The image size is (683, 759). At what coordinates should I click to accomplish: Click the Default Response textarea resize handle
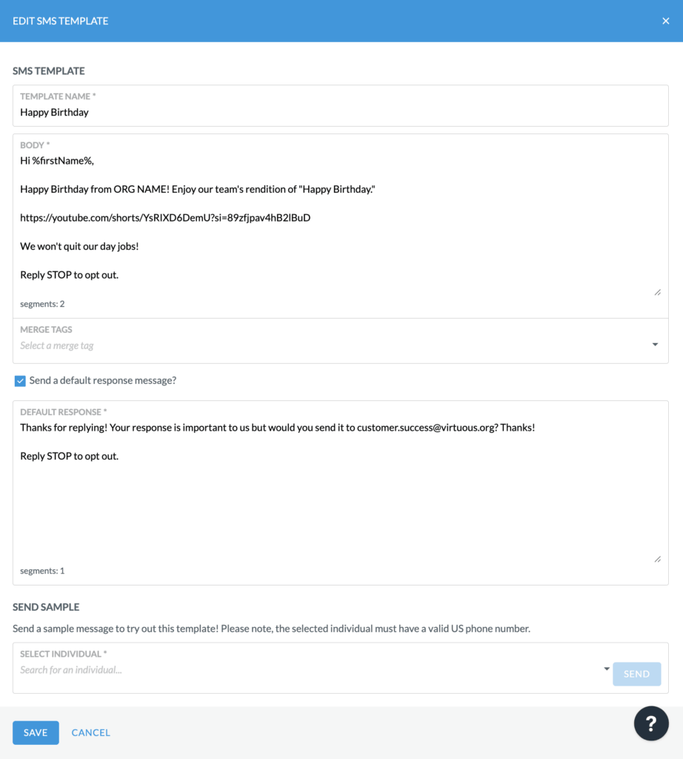click(657, 559)
